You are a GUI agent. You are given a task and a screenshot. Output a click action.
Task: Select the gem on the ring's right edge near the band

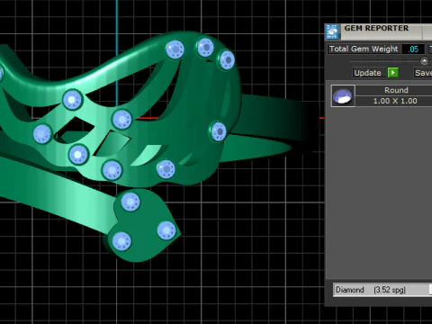point(218,131)
